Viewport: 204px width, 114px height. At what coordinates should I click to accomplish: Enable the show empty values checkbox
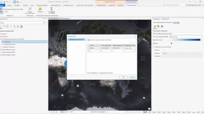click(x=154, y=47)
